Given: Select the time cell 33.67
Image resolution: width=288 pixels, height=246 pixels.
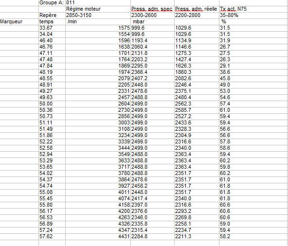Looking at the screenshot, I should [x=52, y=28].
